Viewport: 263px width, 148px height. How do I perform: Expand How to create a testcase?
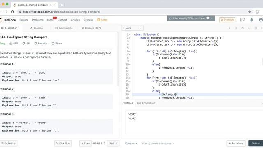(158, 143)
